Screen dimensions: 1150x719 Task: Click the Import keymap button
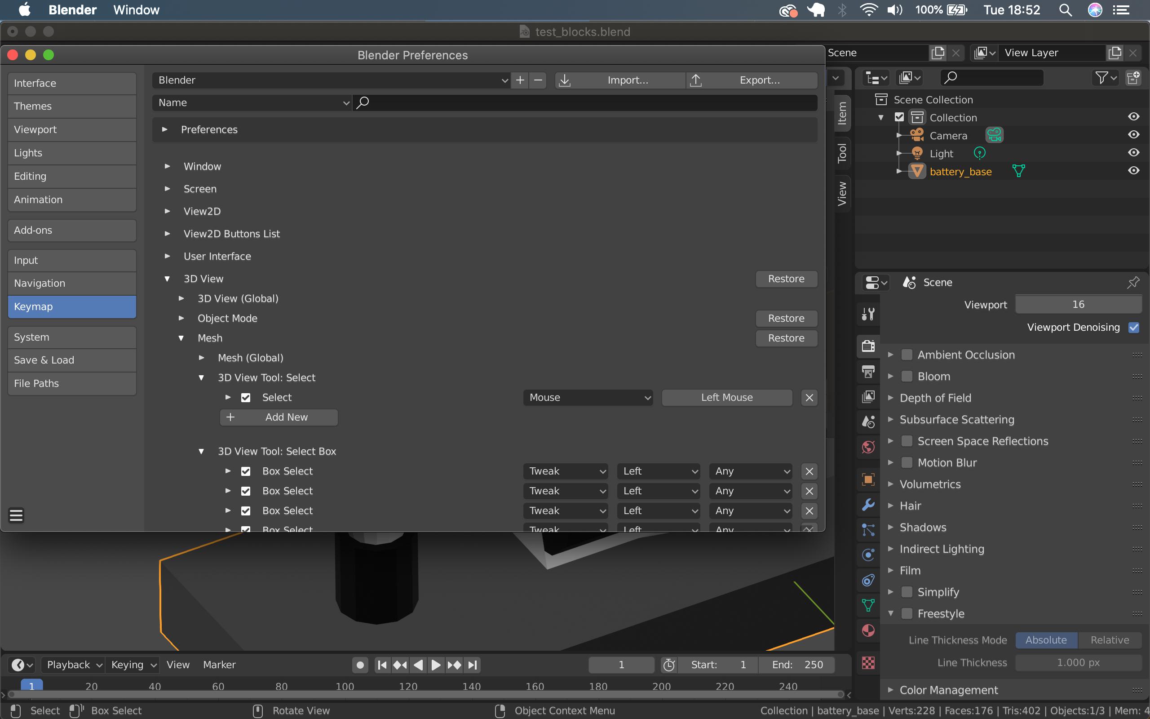point(619,80)
